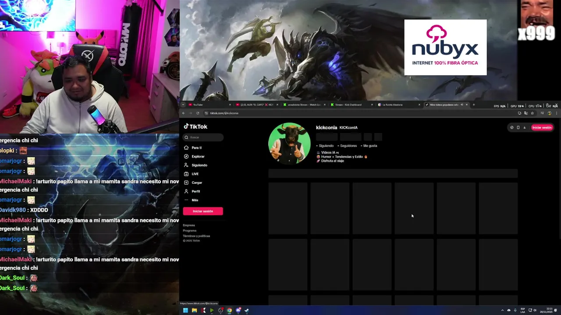The image size is (561, 315).
Task: Click the Siguiendo count on kickconia profile
Action: pos(325,146)
